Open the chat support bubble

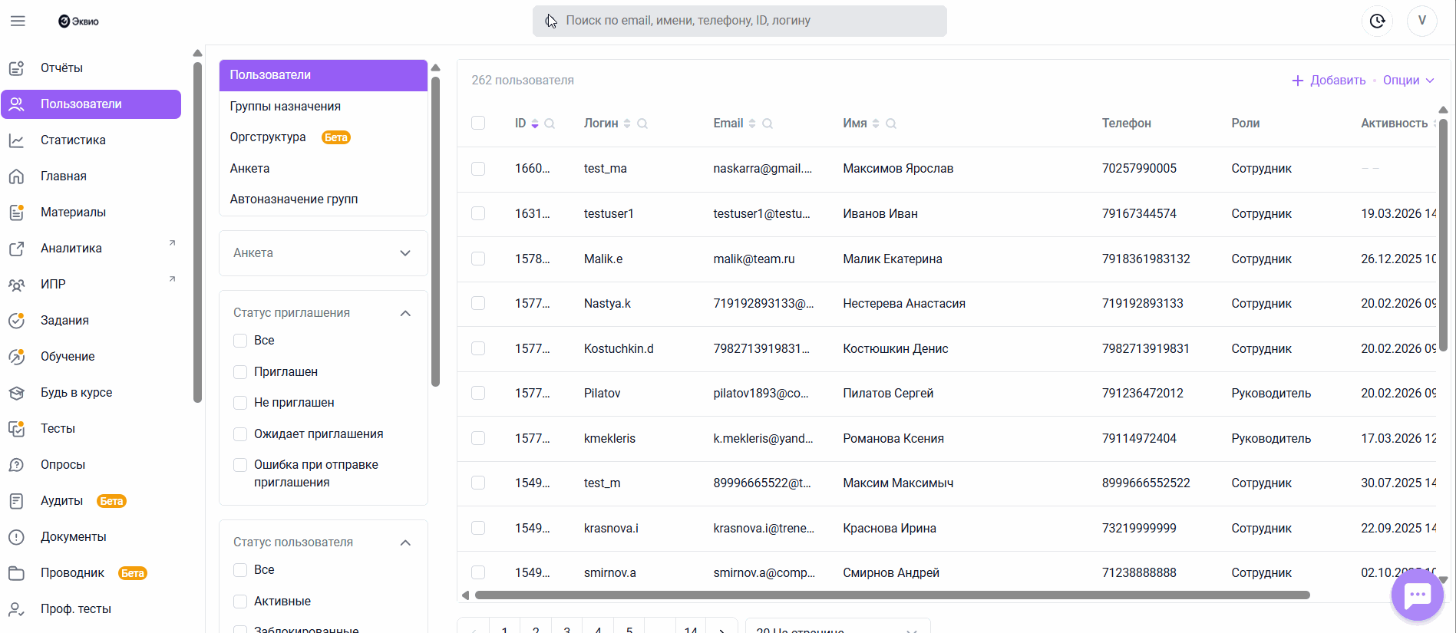pos(1417,595)
